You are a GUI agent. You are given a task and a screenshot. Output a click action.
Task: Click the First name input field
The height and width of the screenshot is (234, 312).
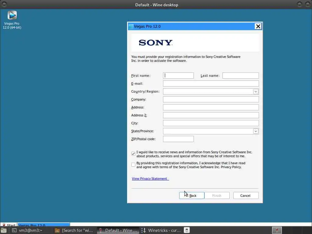click(178, 76)
